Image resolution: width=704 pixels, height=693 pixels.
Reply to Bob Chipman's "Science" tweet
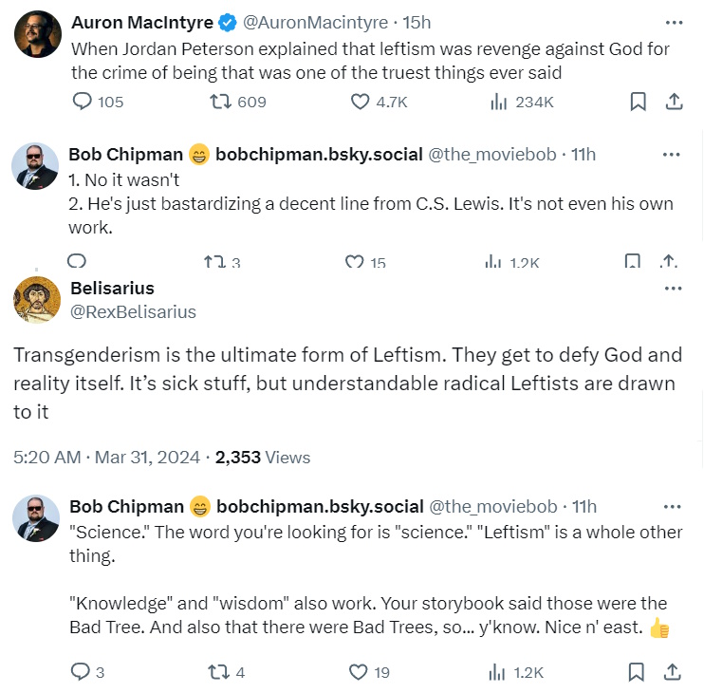click(x=82, y=672)
